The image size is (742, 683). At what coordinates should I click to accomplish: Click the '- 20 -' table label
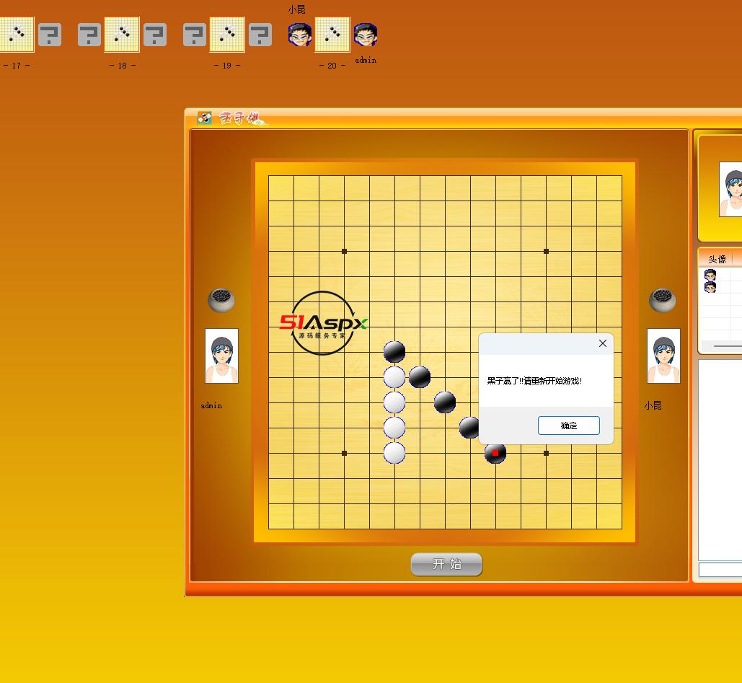point(332,66)
